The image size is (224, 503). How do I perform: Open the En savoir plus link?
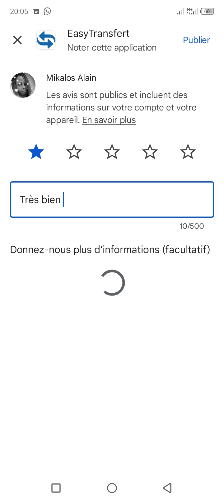(x=109, y=120)
